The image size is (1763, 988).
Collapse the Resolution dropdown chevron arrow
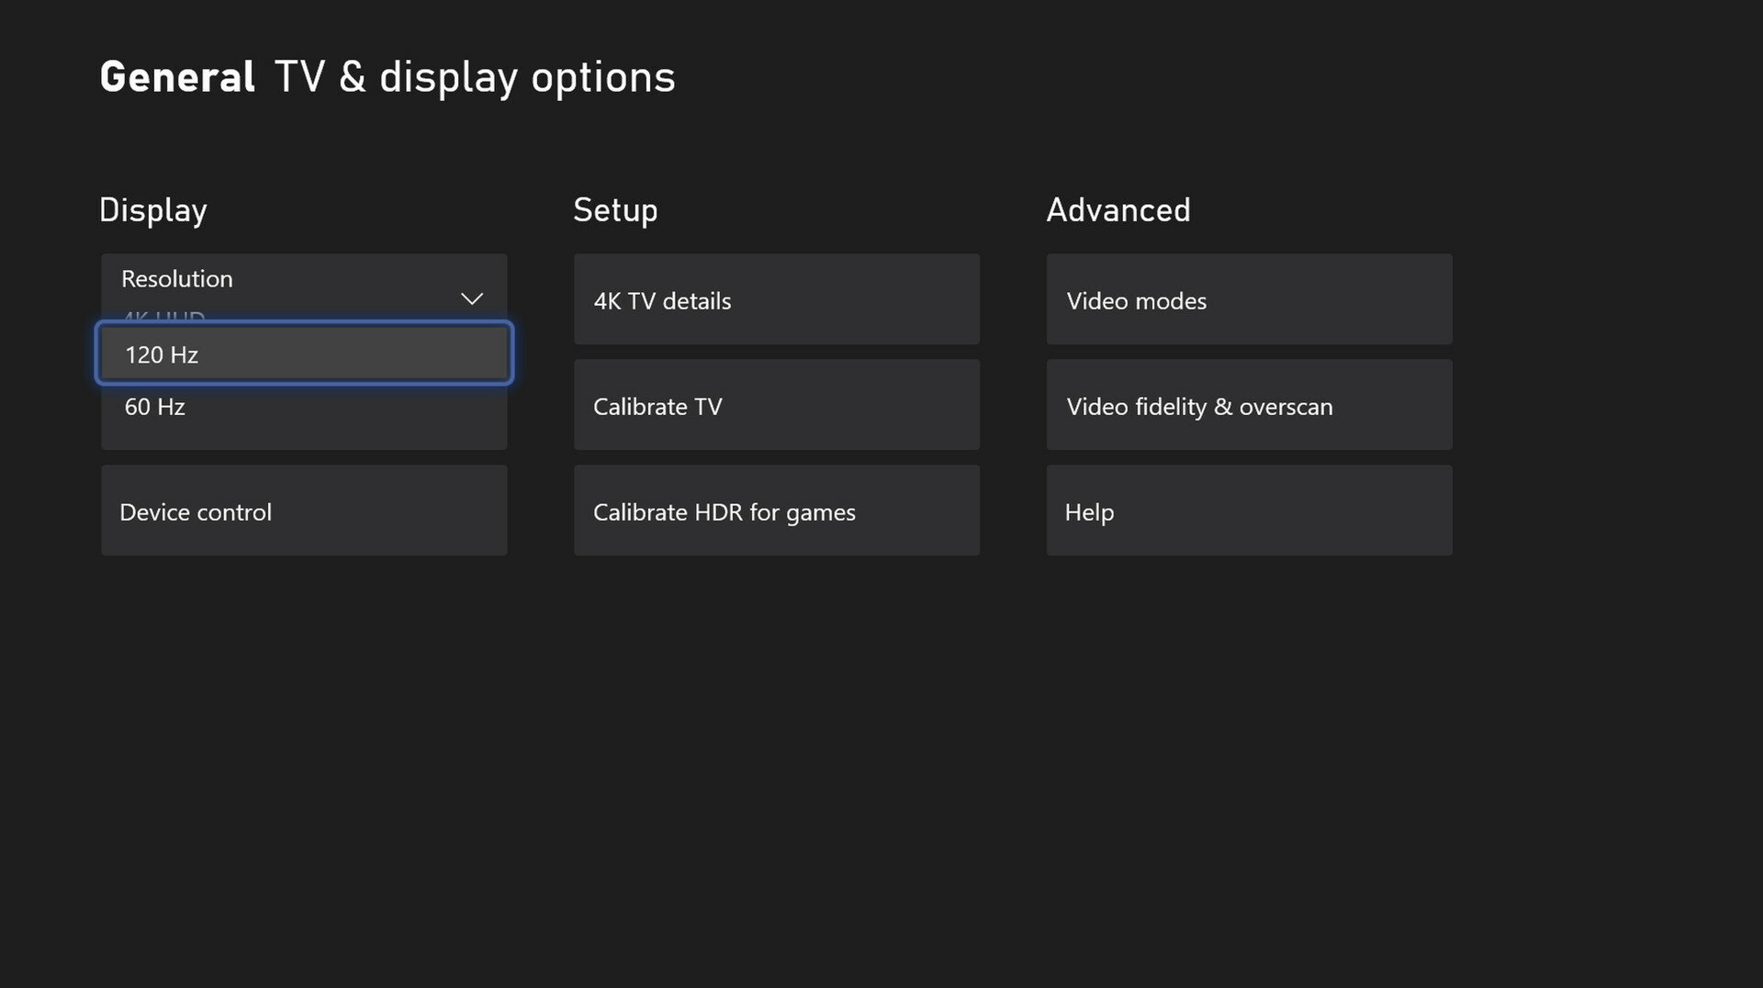tap(471, 299)
